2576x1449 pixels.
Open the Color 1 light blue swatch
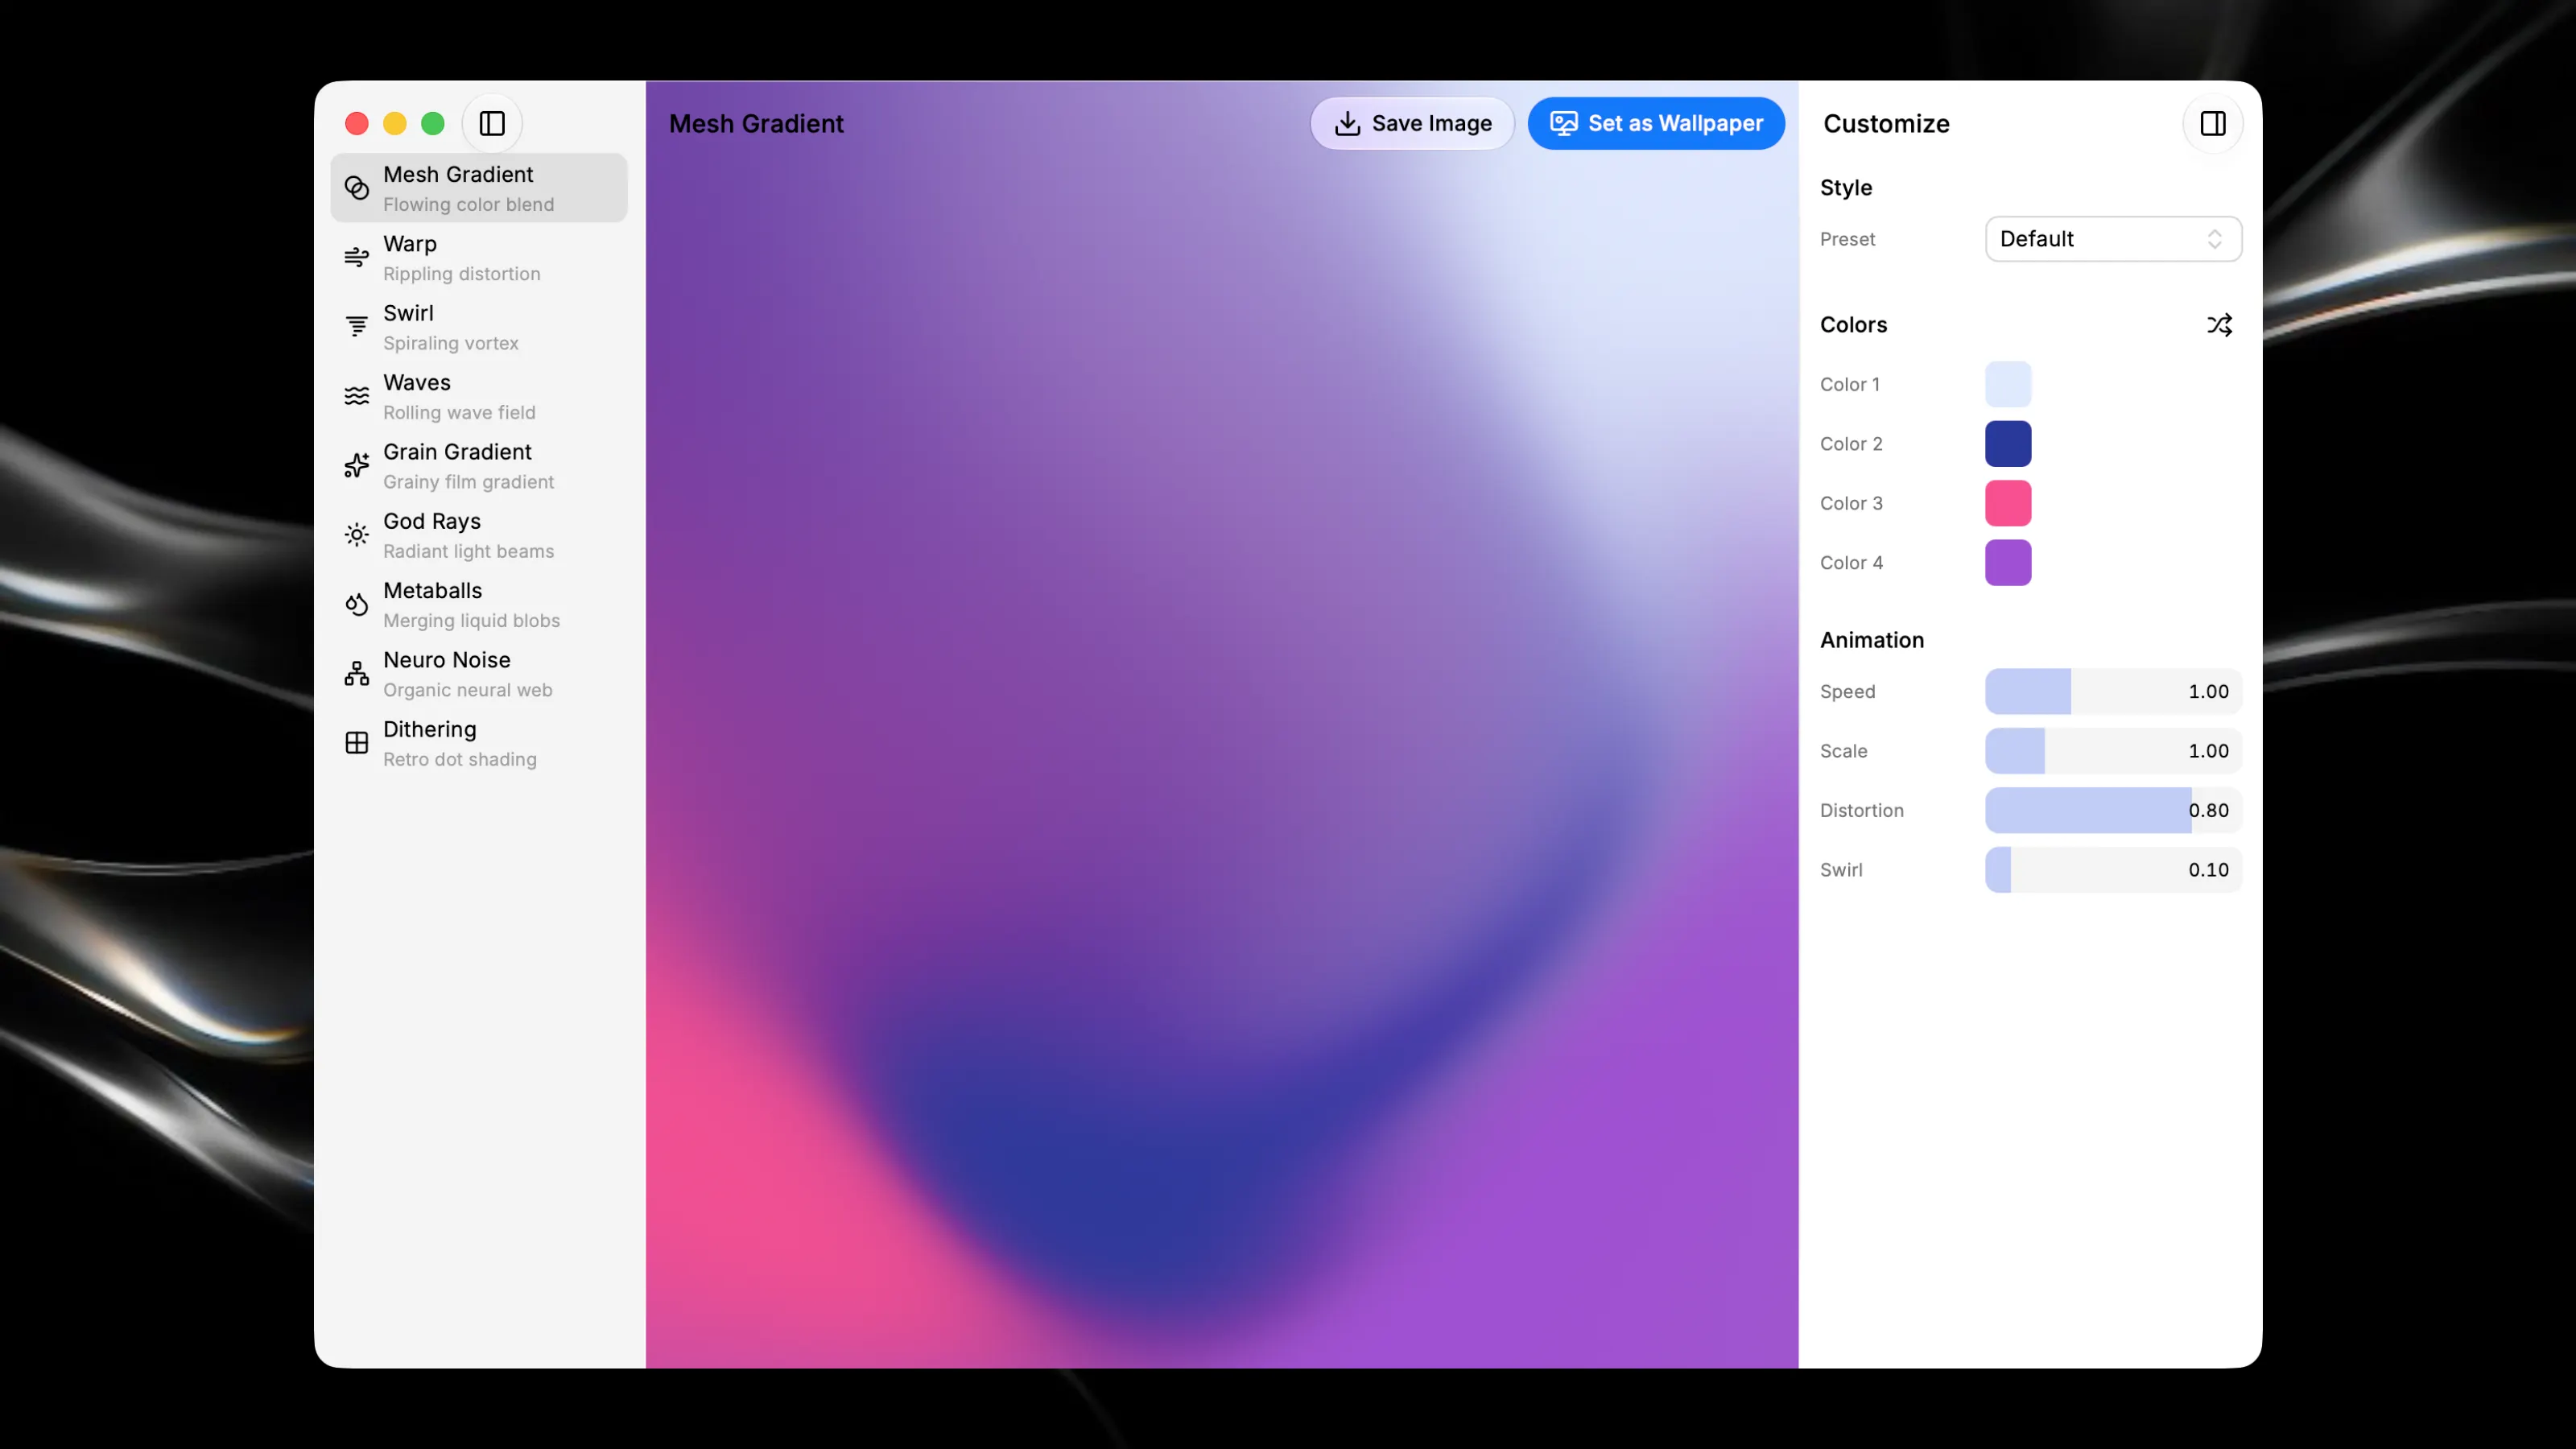(x=2008, y=384)
